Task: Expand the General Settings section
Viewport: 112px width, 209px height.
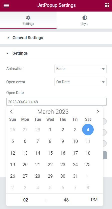Action: pos(56,38)
